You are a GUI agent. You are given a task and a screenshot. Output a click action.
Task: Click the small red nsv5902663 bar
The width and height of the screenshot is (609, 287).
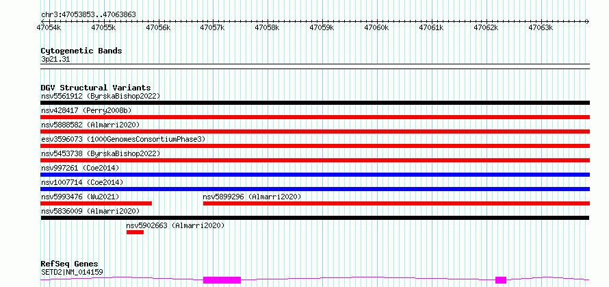click(135, 232)
